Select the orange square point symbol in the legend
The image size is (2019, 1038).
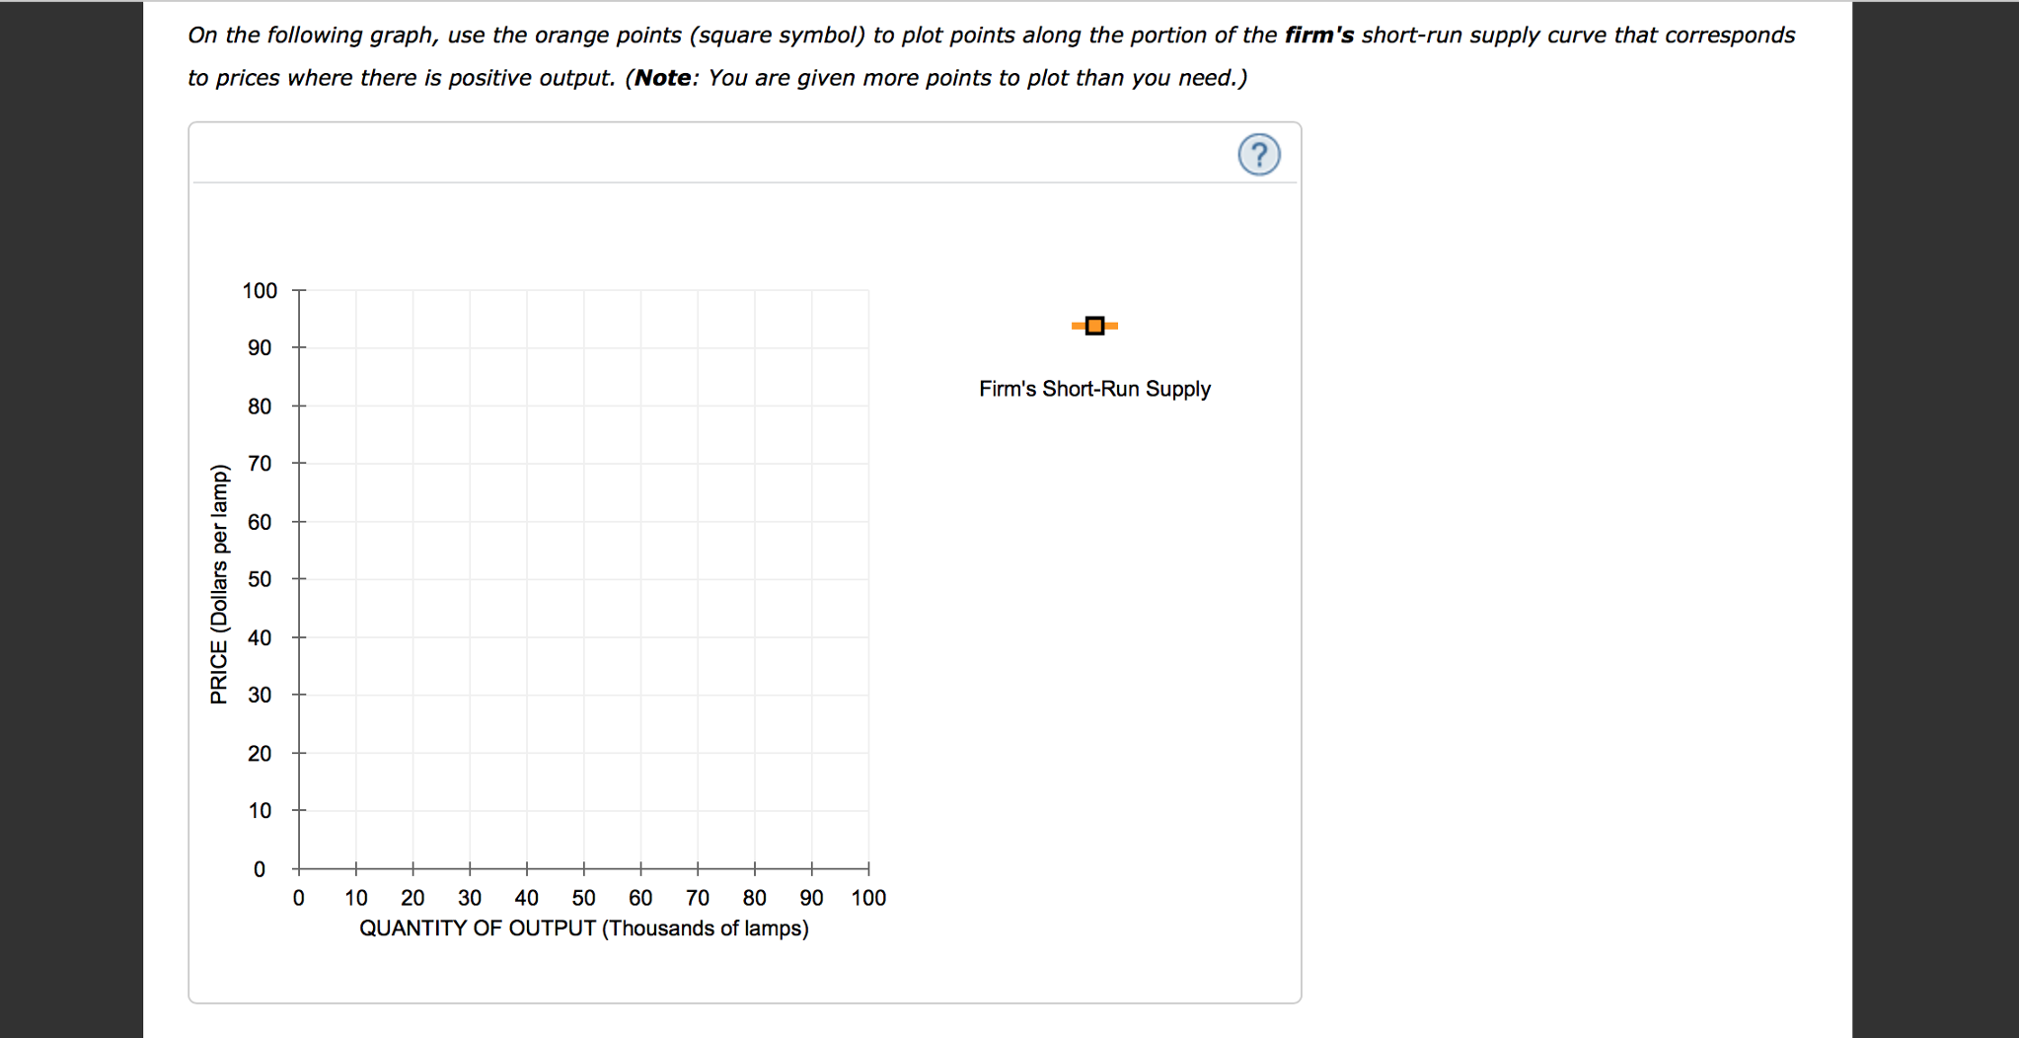(x=1093, y=325)
